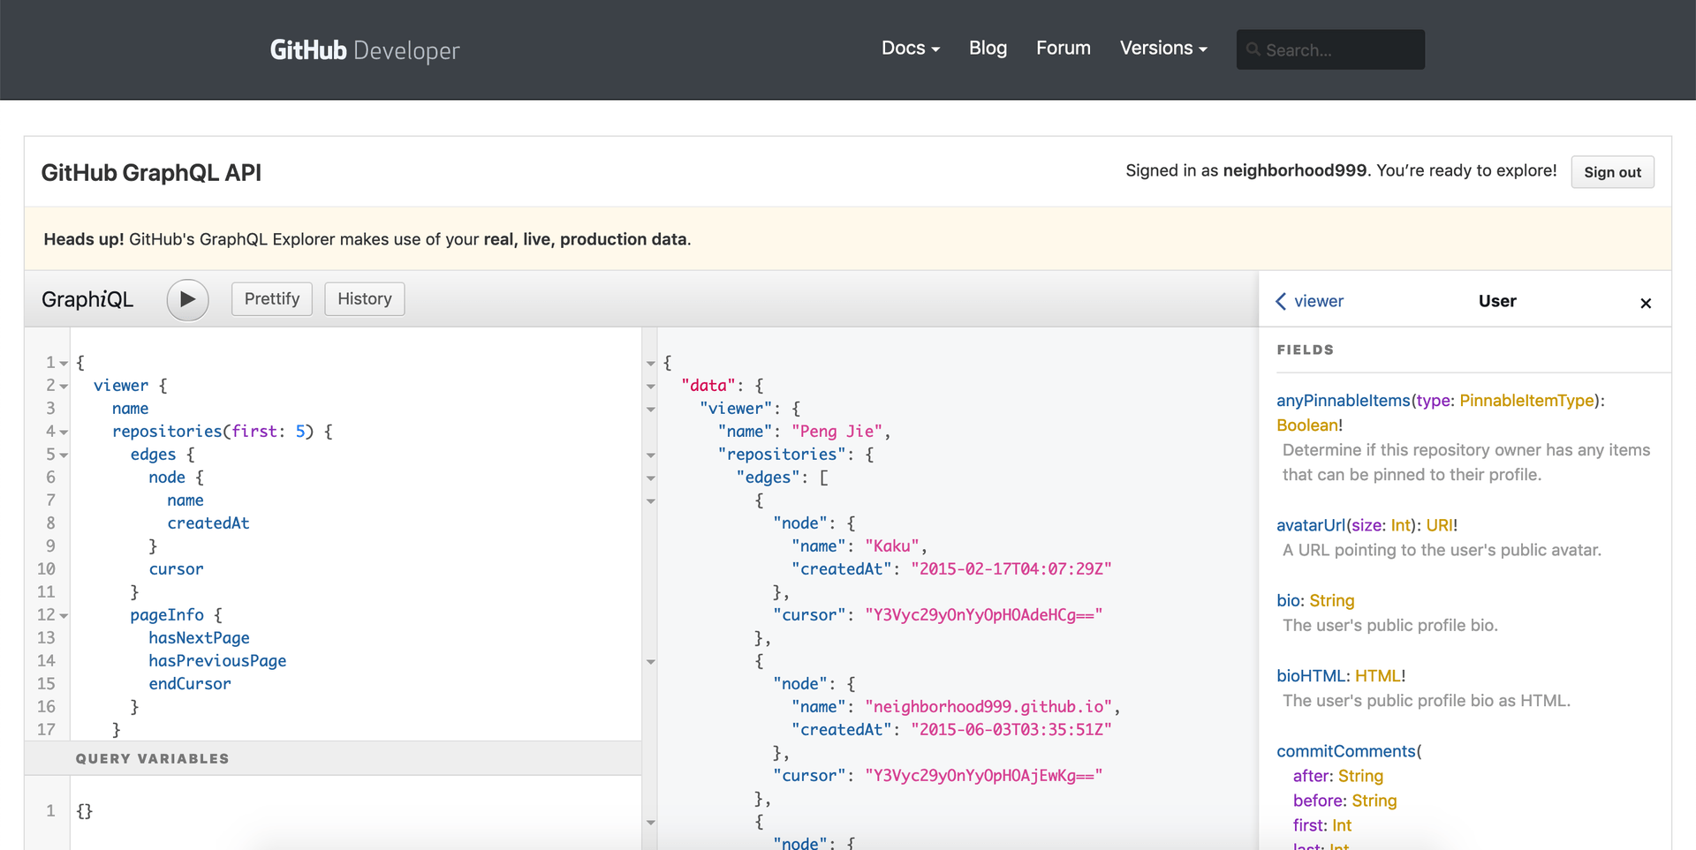Open the Versions dropdown menu

coord(1163,49)
